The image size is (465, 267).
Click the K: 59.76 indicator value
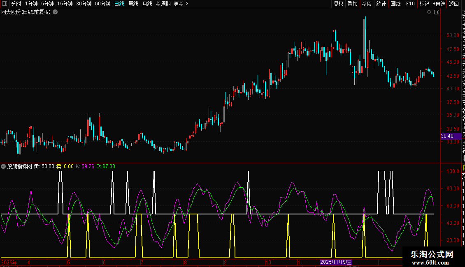(x=85, y=166)
